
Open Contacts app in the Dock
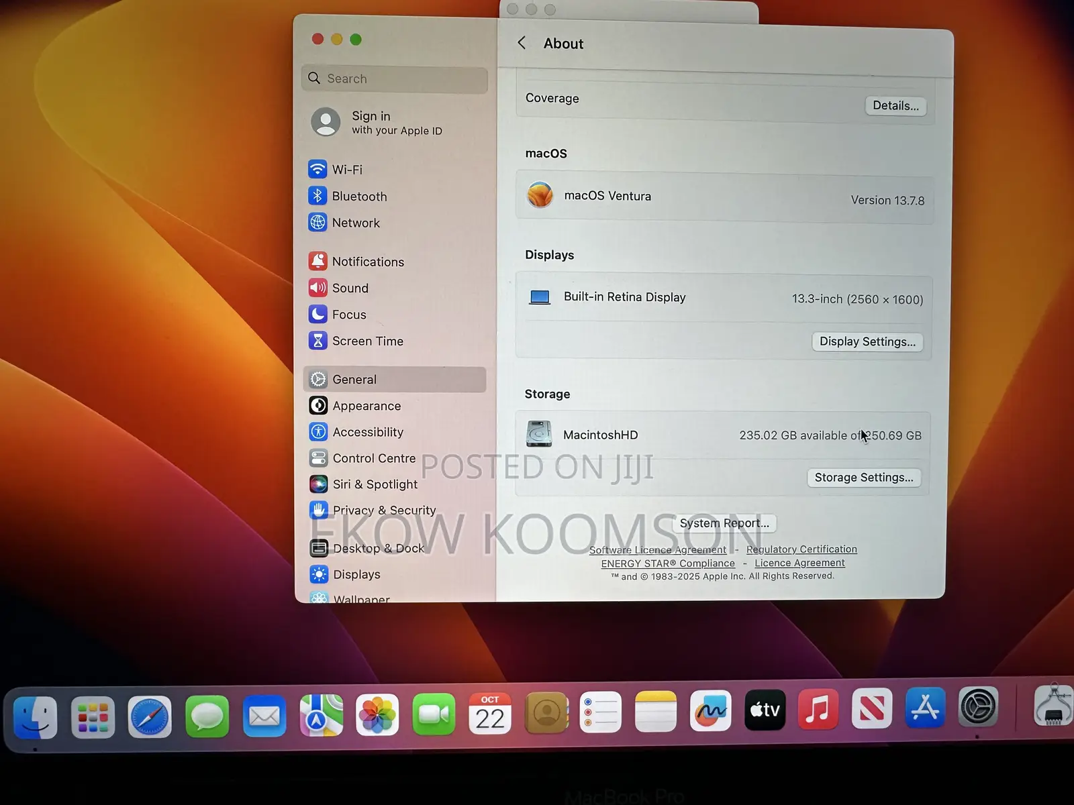(546, 712)
